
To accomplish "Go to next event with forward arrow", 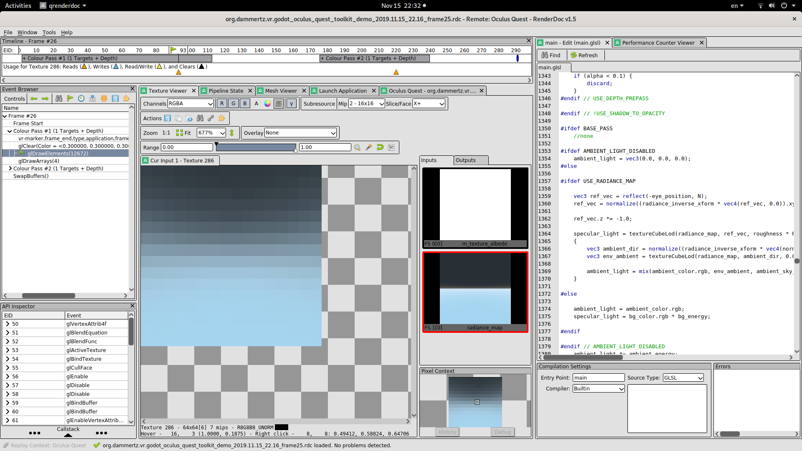I will point(45,99).
